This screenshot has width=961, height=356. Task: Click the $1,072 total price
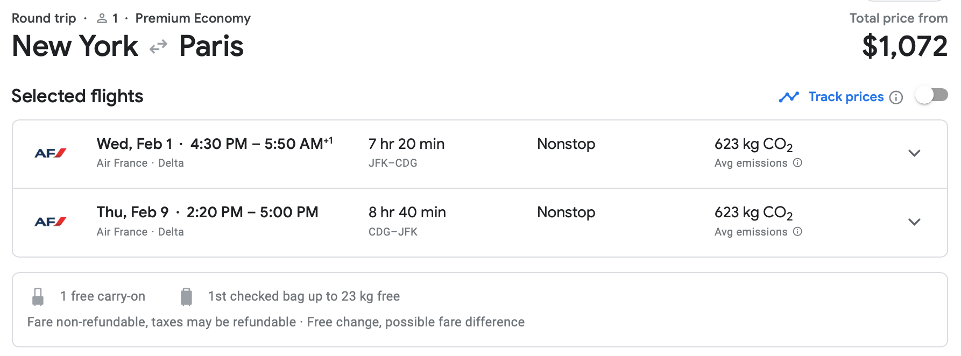(905, 46)
